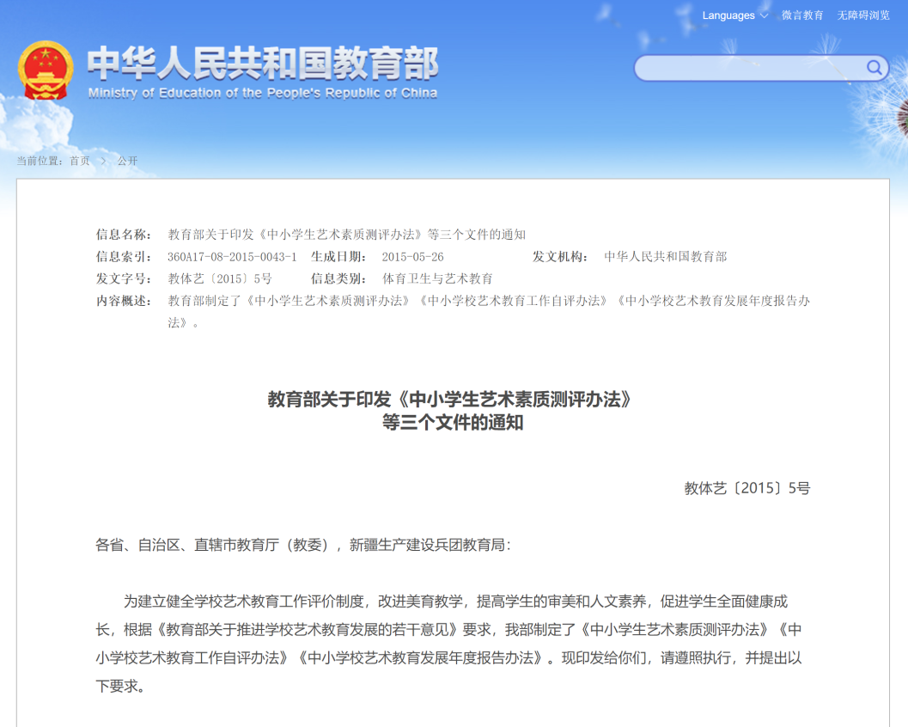Screen dimensions: 908x727
Task: Click the national emblem logo
Action: click(x=46, y=70)
